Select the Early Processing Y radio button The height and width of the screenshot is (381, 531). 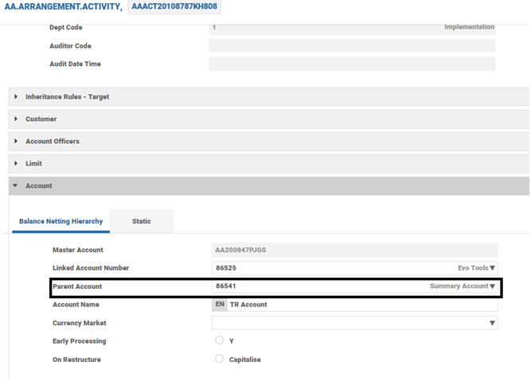(x=220, y=340)
